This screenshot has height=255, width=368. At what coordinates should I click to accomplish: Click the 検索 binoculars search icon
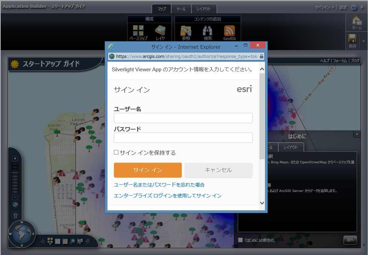208,33
